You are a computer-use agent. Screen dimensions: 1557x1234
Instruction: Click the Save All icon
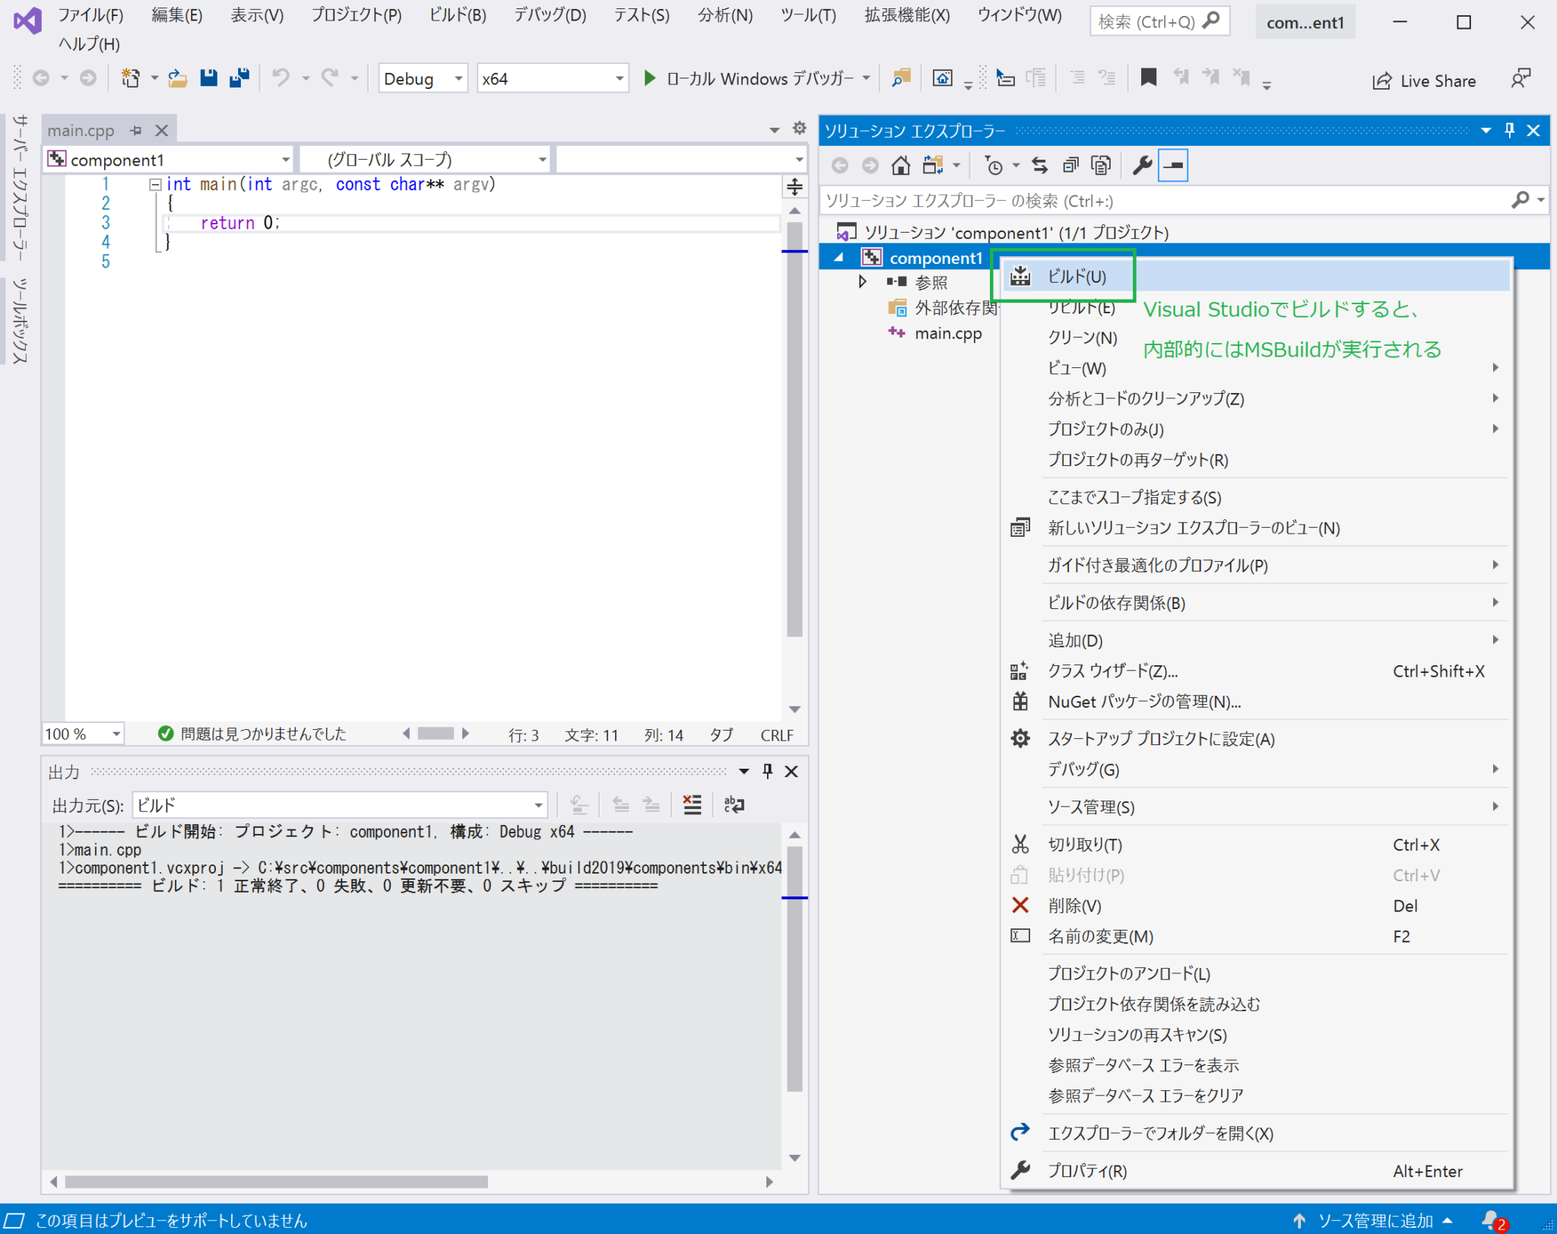239,77
